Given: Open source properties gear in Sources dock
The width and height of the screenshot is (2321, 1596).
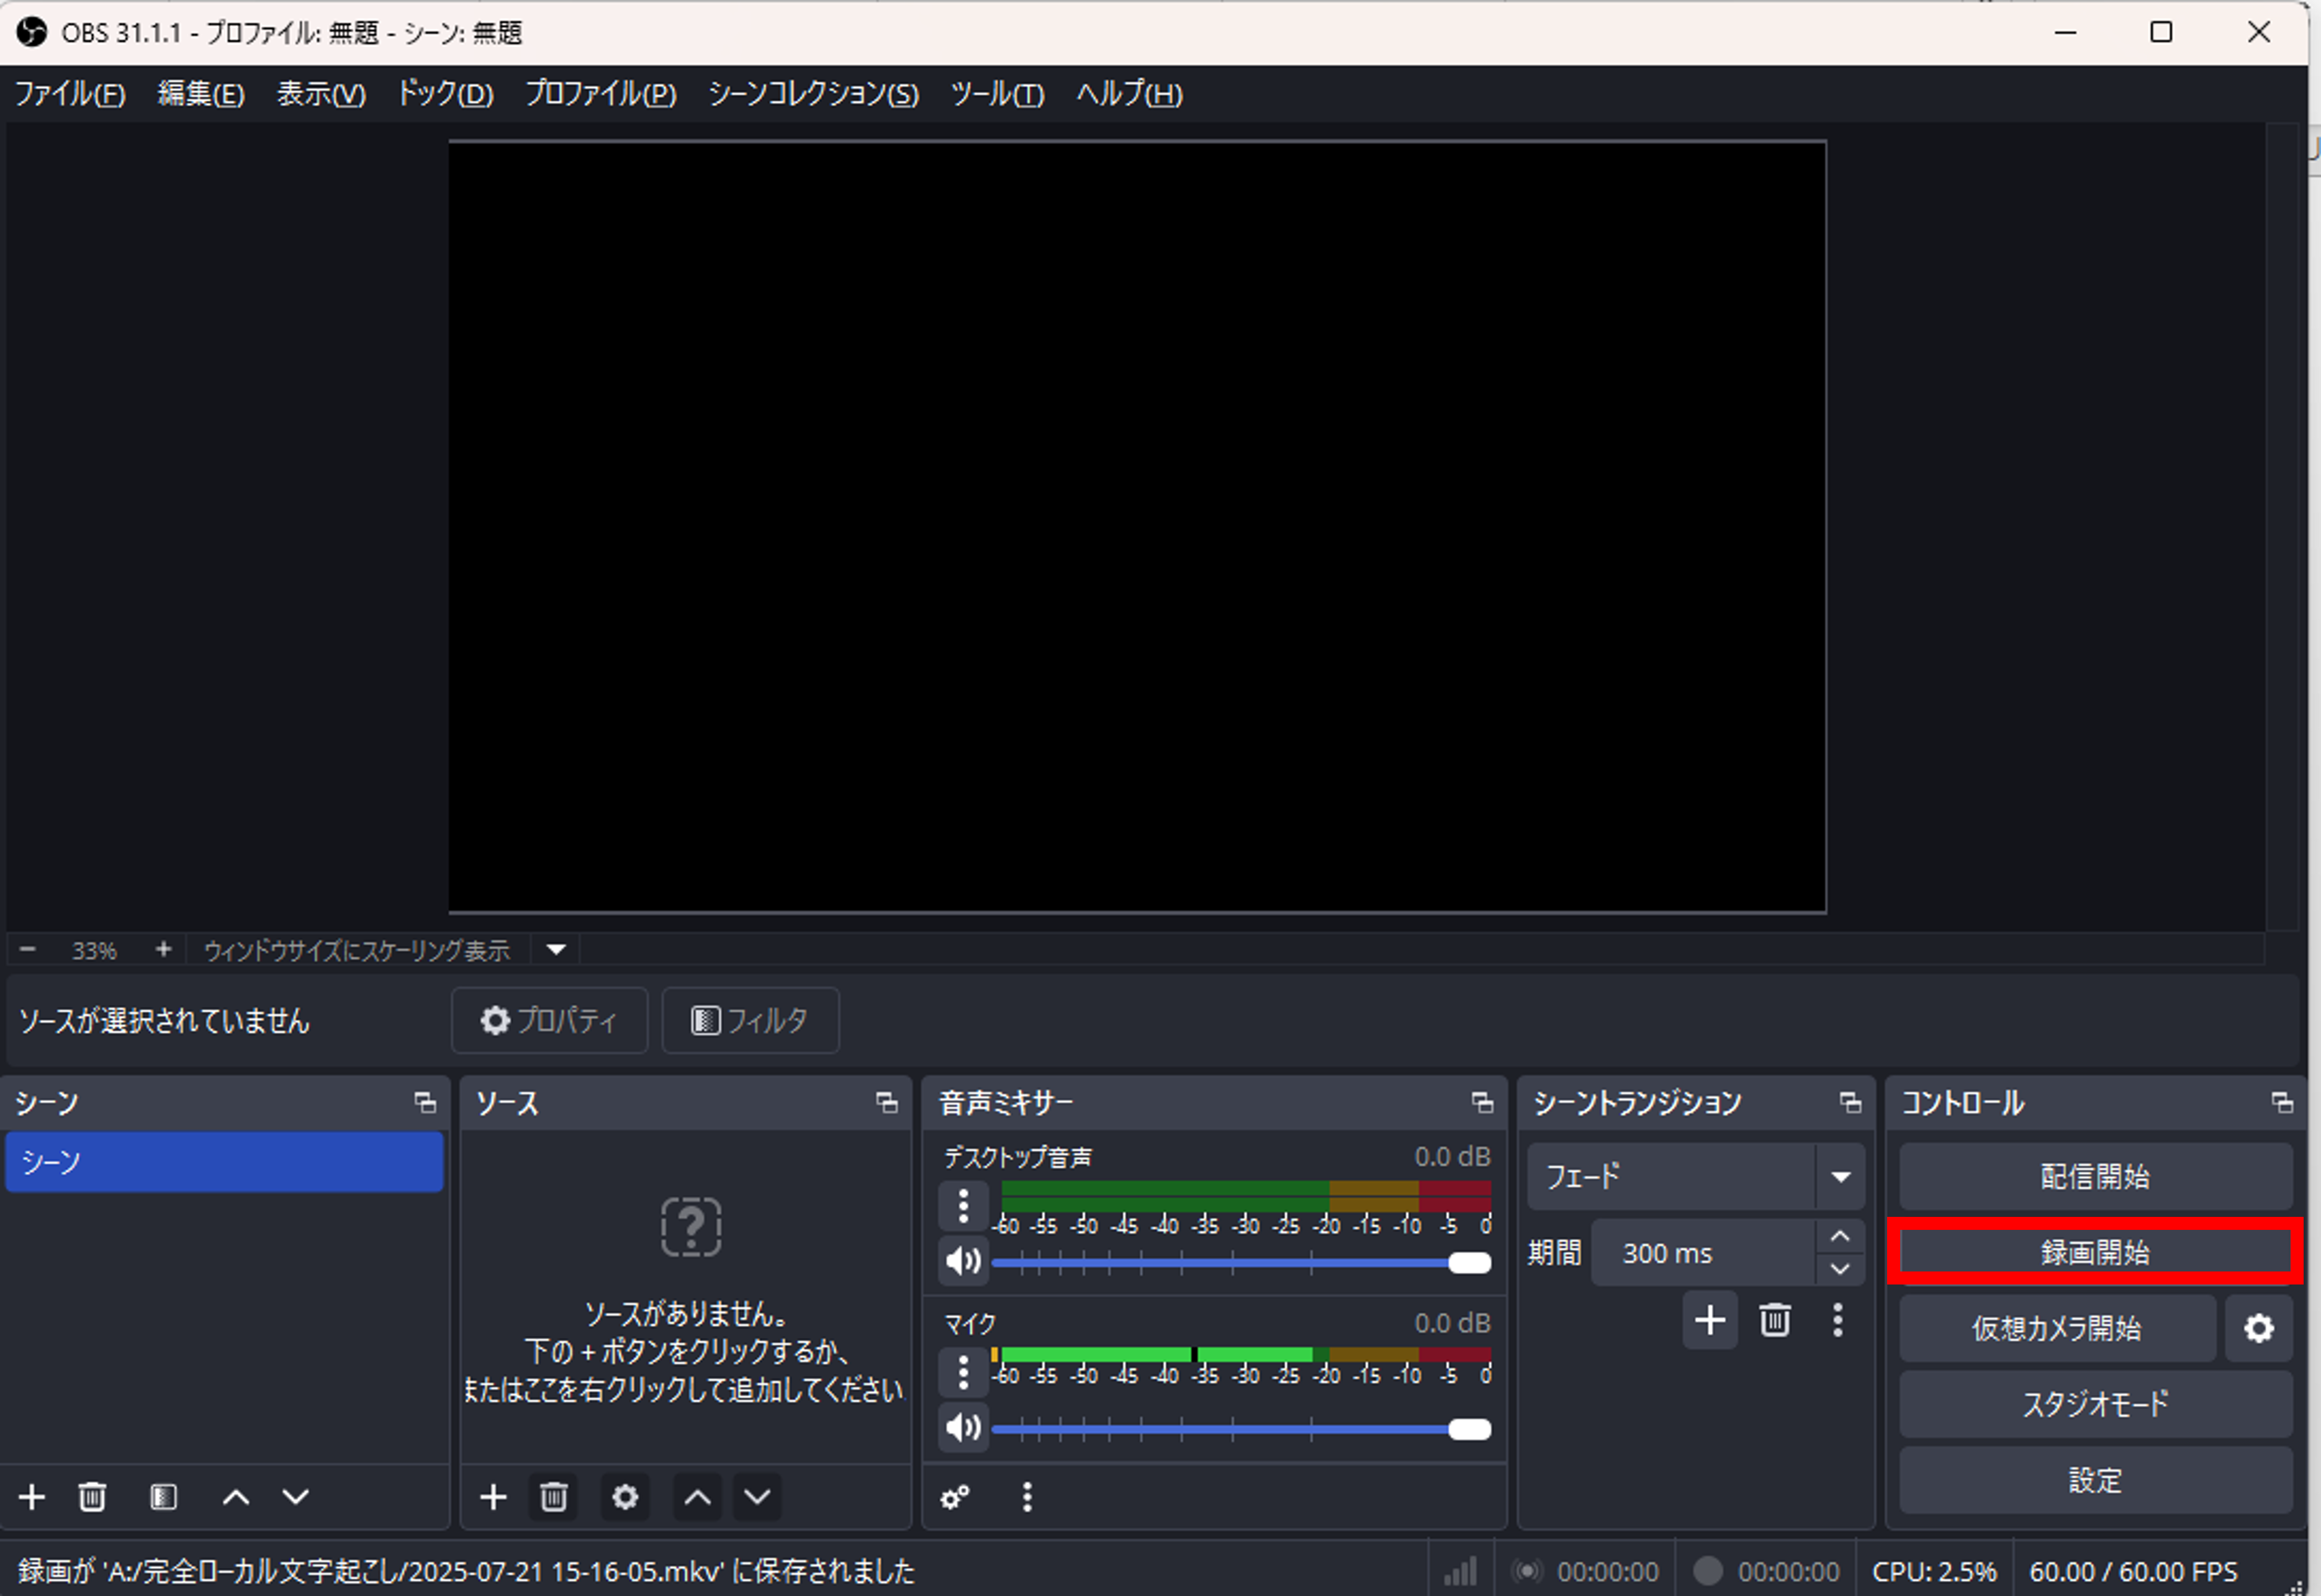Looking at the screenshot, I should click(624, 1497).
